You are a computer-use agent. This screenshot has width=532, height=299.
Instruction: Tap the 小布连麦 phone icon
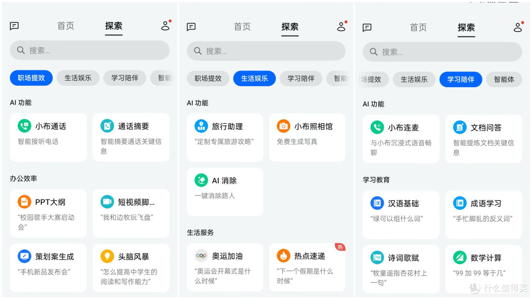[377, 127]
